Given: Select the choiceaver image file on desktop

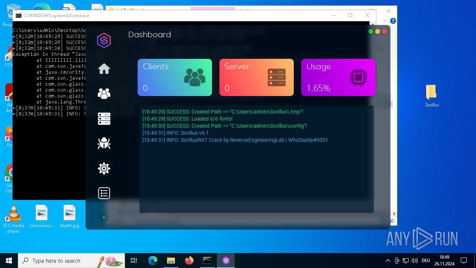Looking at the screenshot, I should [x=42, y=216].
